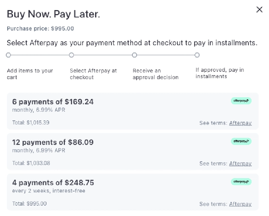Select the 'If approved, pay in installments' step circle

[197, 55]
